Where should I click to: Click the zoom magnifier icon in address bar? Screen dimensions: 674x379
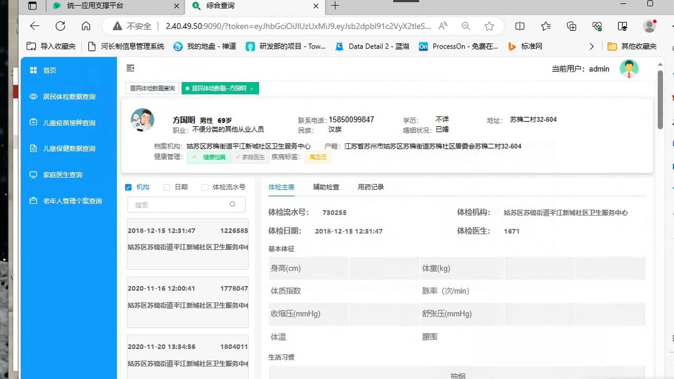466,26
